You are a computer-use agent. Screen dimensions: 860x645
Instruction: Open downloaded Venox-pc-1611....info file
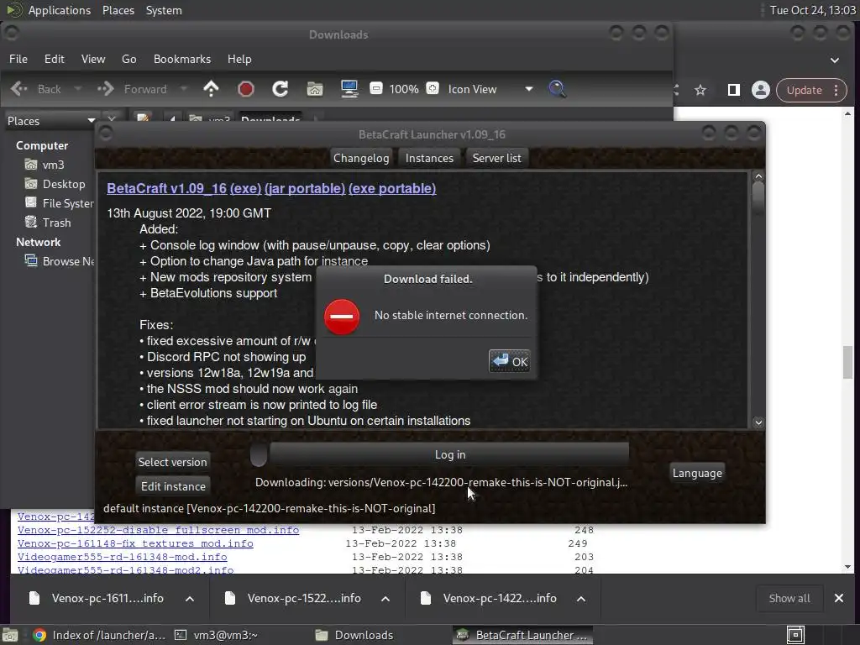(x=97, y=598)
